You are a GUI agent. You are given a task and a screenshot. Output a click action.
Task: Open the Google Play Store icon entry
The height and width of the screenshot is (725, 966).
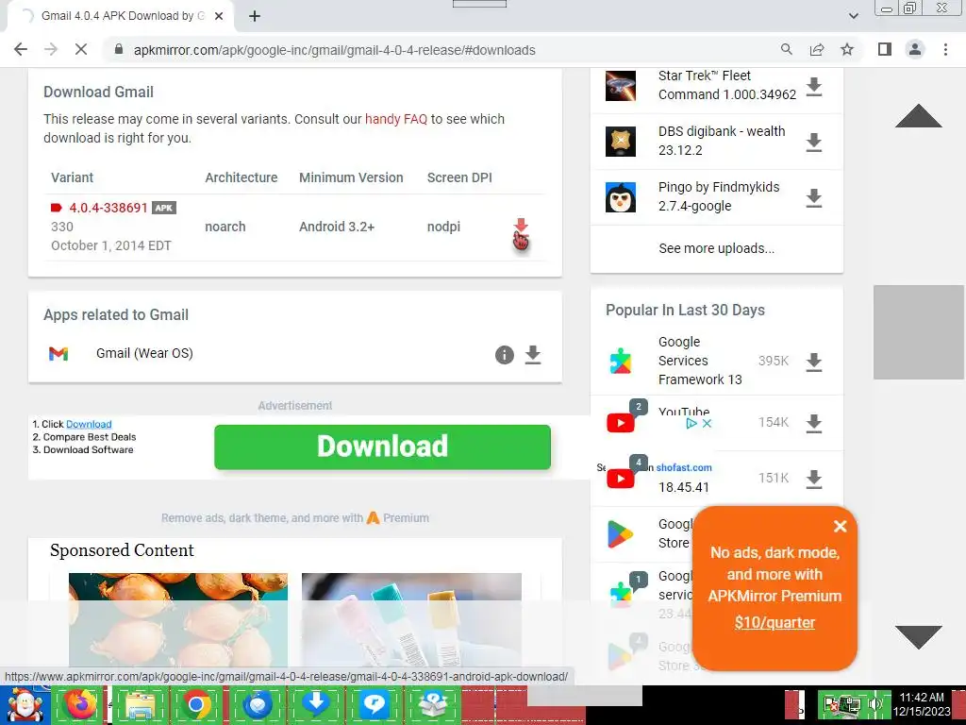[x=621, y=534]
